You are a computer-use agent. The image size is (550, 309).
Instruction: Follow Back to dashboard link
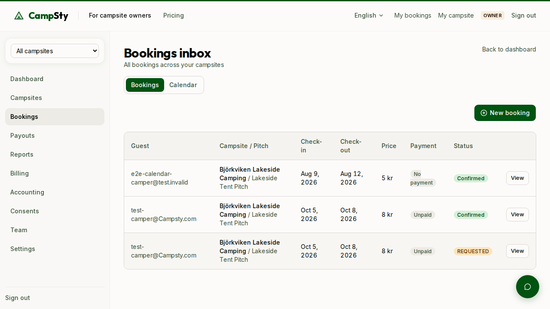point(509,49)
